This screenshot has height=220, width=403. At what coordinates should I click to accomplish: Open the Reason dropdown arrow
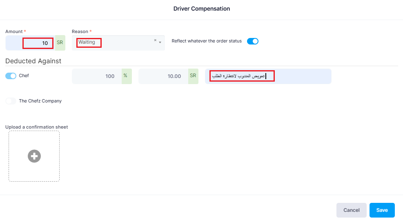[x=160, y=42]
